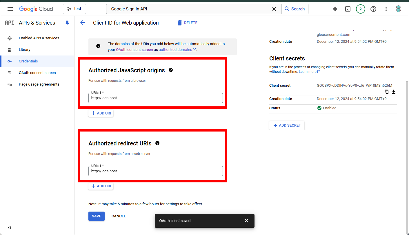Click the blue SAVE button
The width and height of the screenshot is (409, 235).
point(97,216)
